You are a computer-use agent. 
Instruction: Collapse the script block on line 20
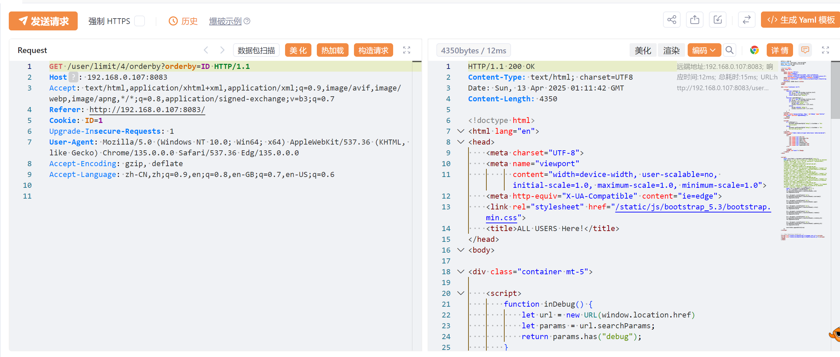coord(461,293)
